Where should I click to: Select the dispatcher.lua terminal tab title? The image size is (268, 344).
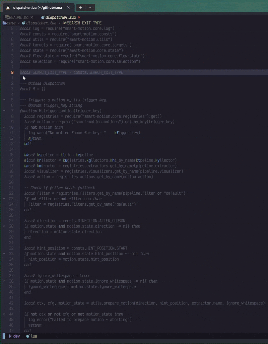point(38,7)
